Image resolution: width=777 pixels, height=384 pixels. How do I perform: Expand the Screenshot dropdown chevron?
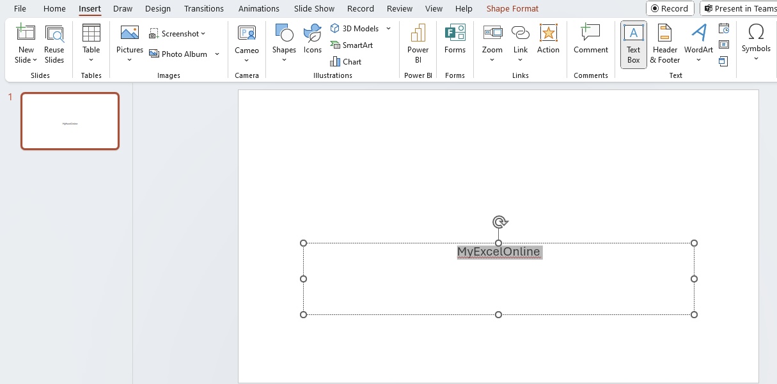point(203,34)
